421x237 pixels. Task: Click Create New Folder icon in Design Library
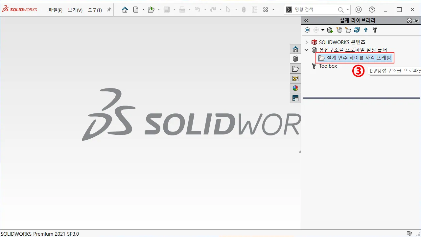pyautogui.click(x=348, y=30)
